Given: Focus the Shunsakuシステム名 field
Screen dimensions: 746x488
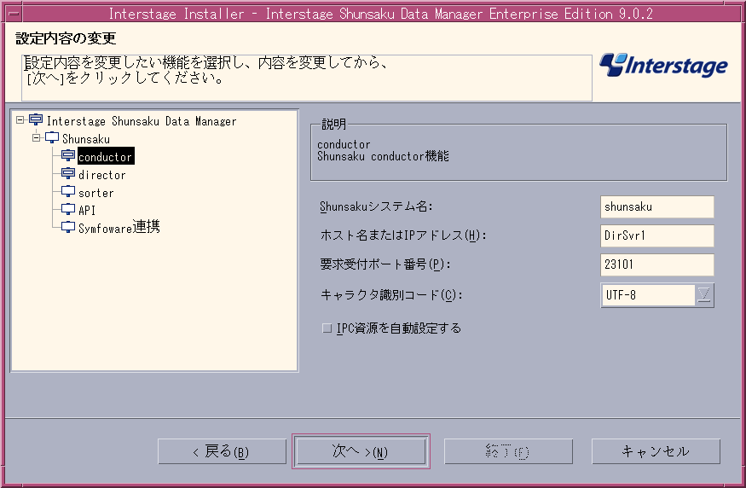Looking at the screenshot, I should [x=657, y=206].
